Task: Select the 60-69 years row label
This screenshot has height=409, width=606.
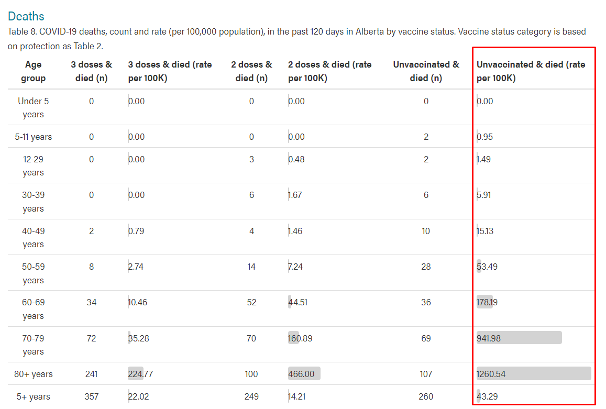Action: [x=33, y=309]
